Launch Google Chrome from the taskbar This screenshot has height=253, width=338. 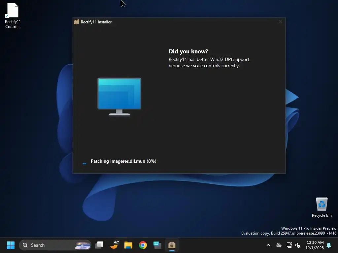click(143, 245)
